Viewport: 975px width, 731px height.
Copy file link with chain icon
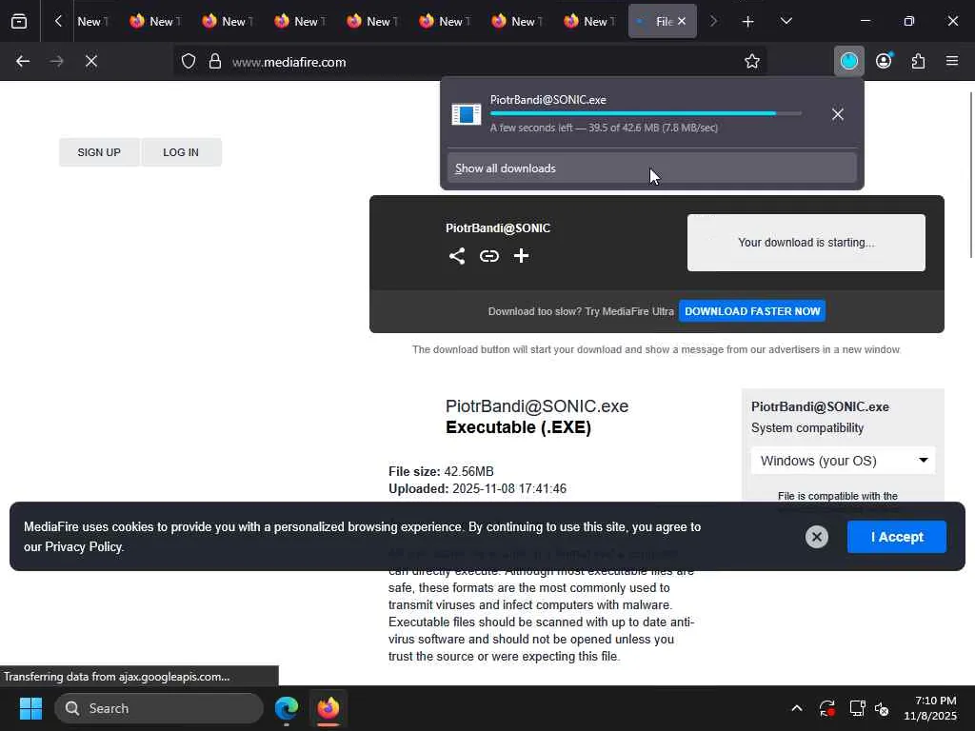[x=489, y=256]
